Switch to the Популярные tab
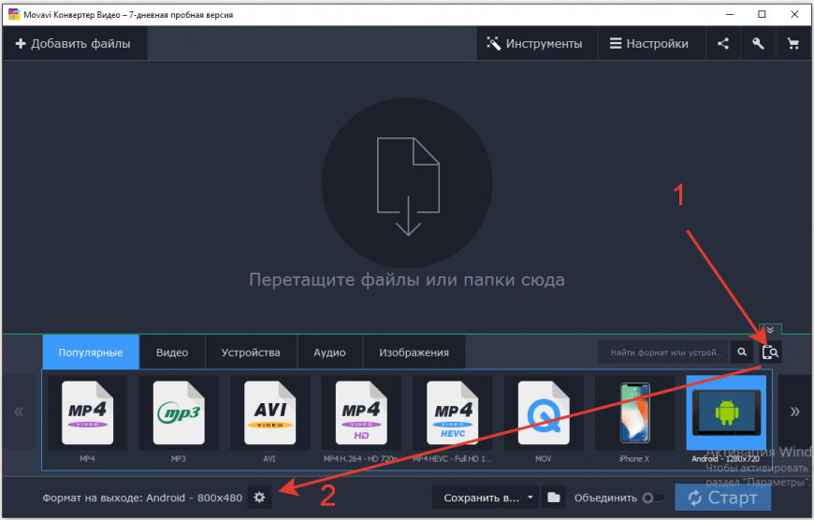Screen dimensions: 814x520 pos(91,353)
